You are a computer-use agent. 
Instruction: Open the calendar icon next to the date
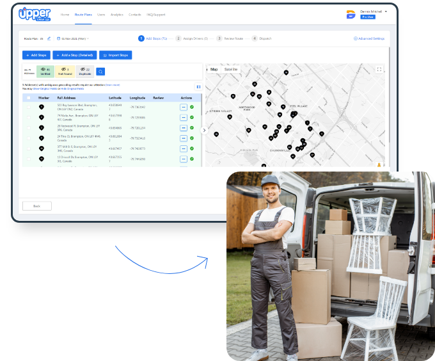[x=59, y=38]
